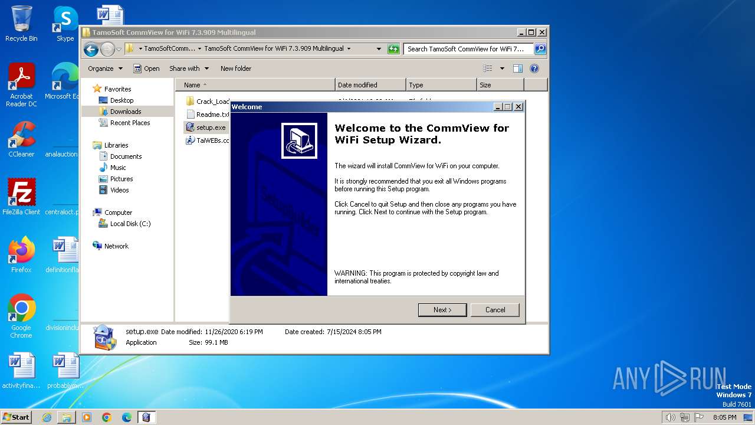Select the TaiWEBs shortcut file
Image resolution: width=755 pixels, height=425 pixels.
point(207,140)
